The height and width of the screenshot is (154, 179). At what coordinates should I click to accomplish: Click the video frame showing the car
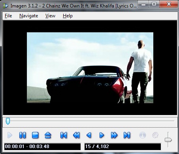[90, 68]
